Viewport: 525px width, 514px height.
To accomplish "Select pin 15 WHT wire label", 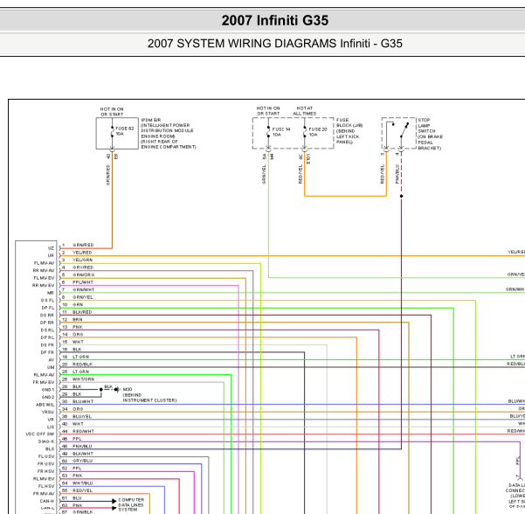I will (78, 342).
